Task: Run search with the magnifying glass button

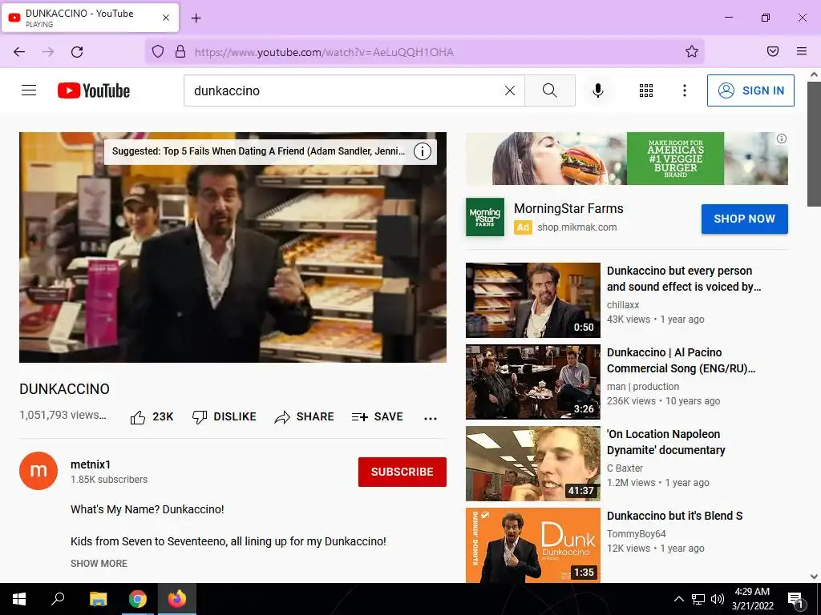Action: click(550, 90)
